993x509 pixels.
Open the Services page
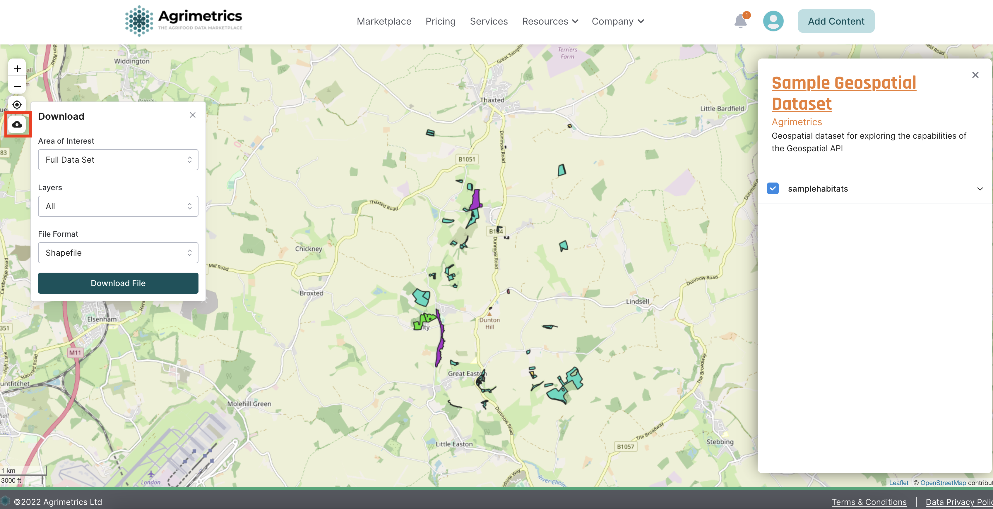pos(488,21)
